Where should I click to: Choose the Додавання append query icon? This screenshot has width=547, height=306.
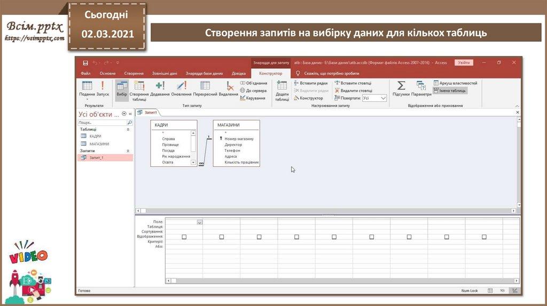(x=160, y=87)
